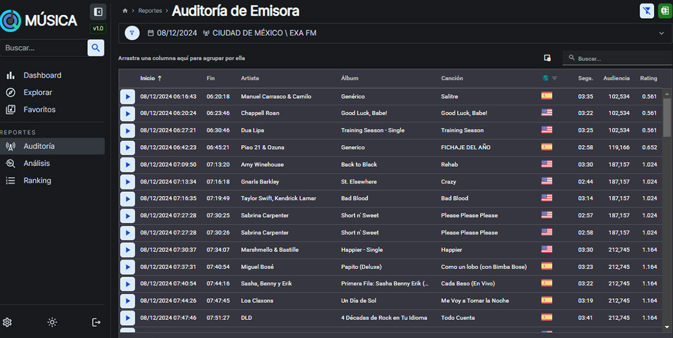Click the vertical scrollbar thumb
The width and height of the screenshot is (673, 338).
(x=667, y=118)
